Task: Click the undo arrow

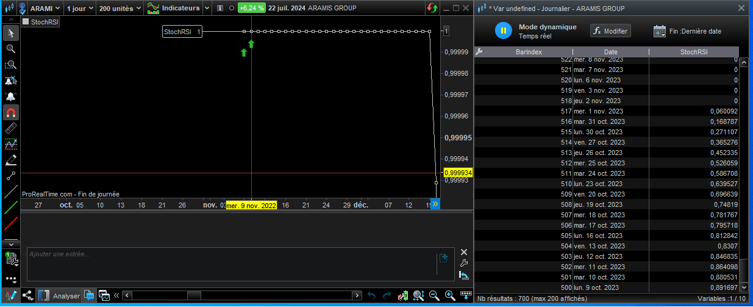Action: click(371, 296)
